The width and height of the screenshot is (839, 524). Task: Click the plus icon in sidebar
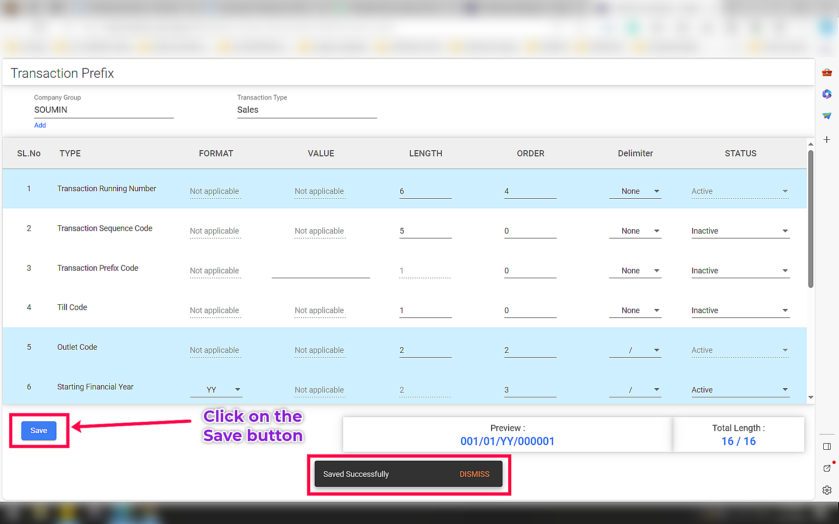(x=827, y=140)
